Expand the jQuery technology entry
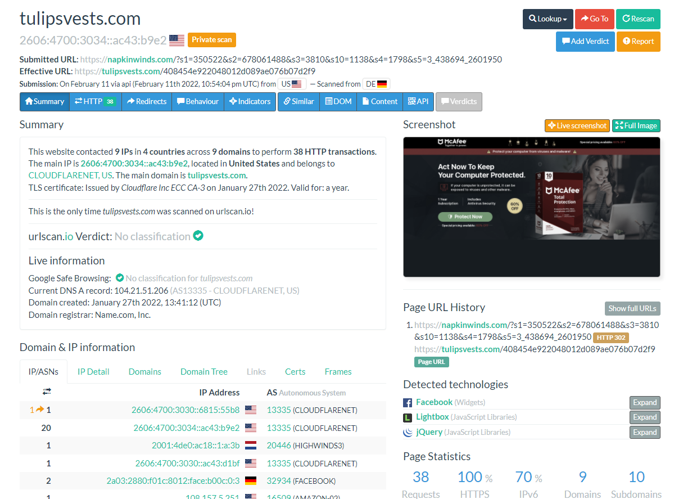This screenshot has width=674, height=499. point(644,433)
